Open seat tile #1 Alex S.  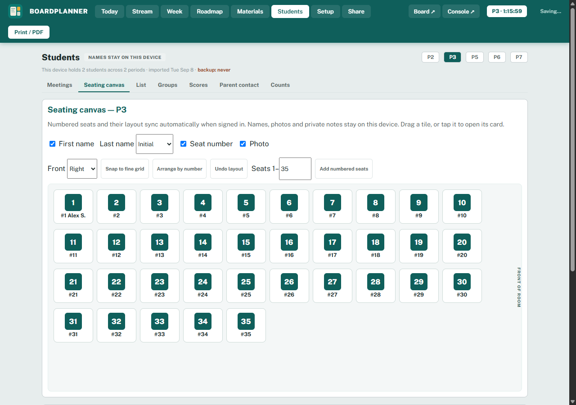[73, 207]
